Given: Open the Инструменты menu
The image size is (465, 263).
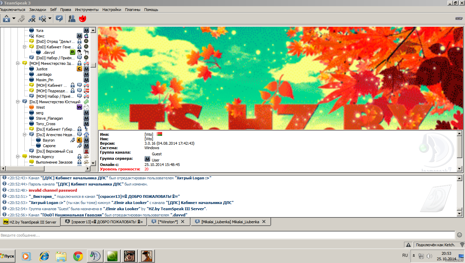Looking at the screenshot, I should point(87,10).
